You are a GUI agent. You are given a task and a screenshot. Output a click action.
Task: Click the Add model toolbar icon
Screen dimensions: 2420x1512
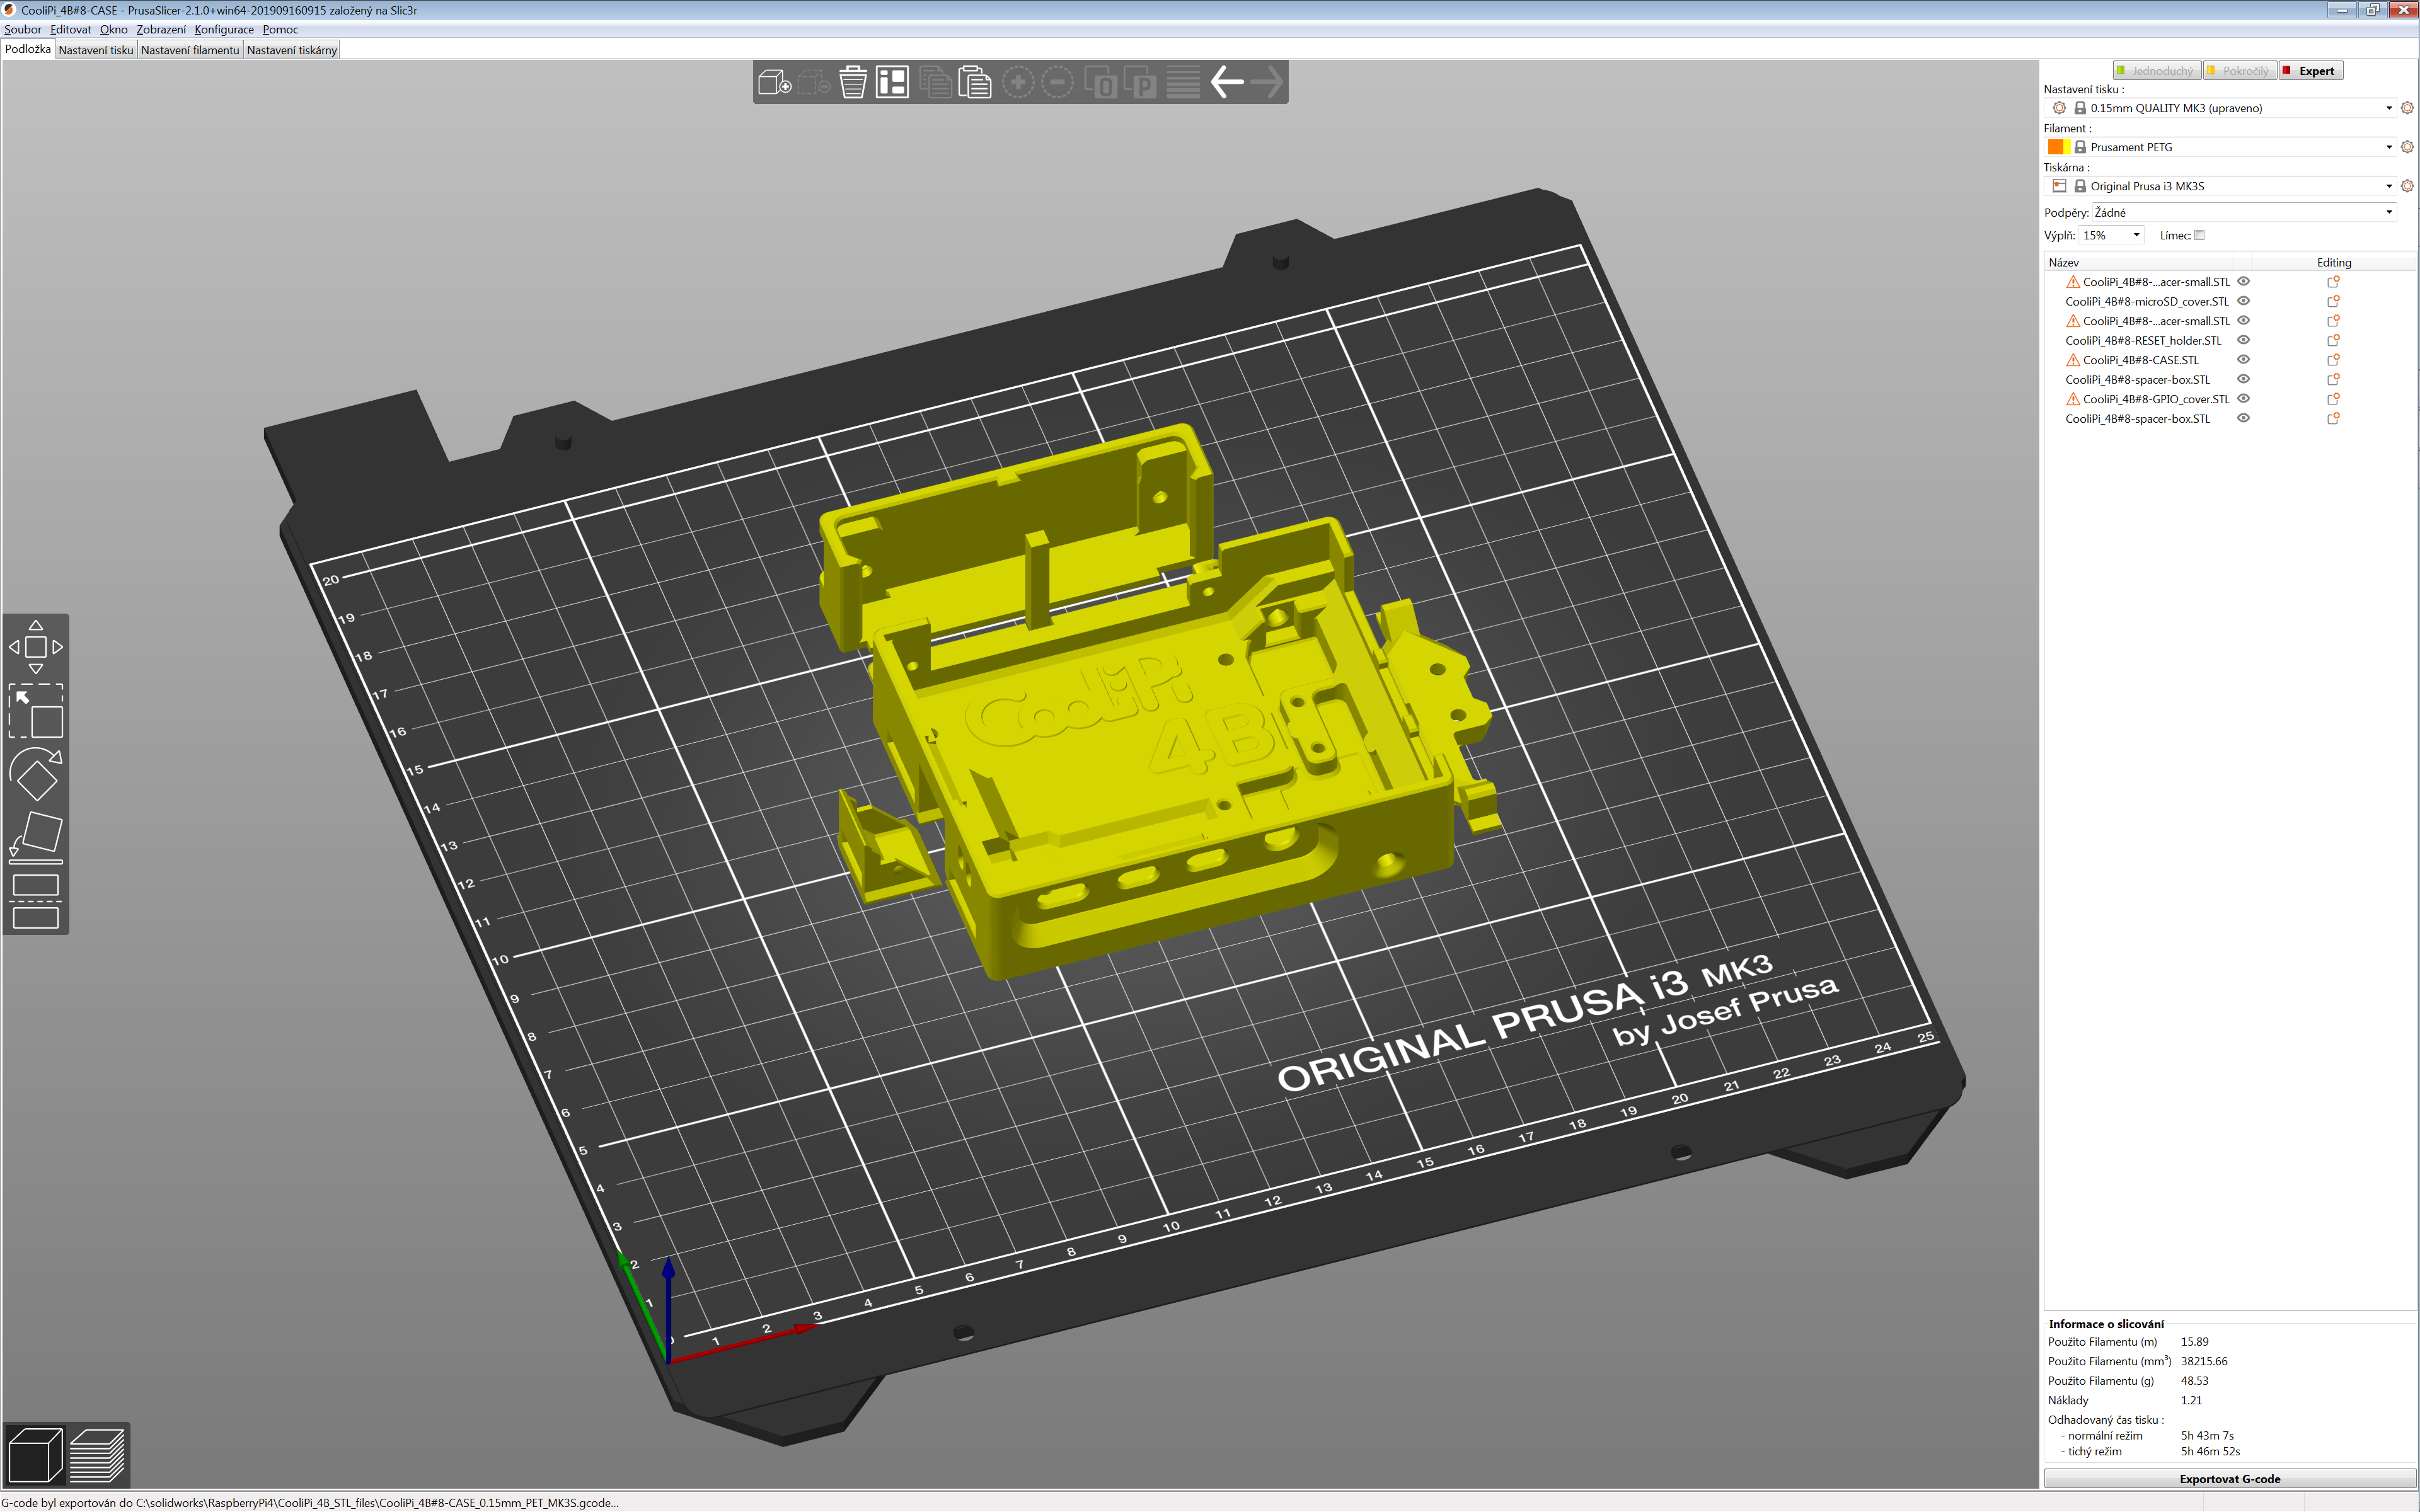[x=774, y=82]
